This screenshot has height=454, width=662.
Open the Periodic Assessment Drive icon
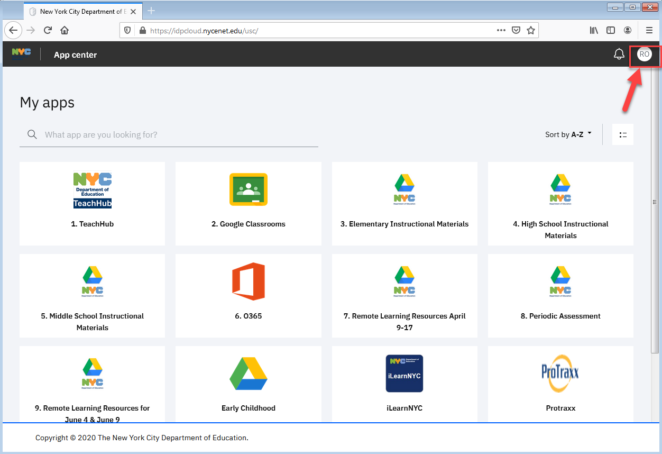point(560,282)
